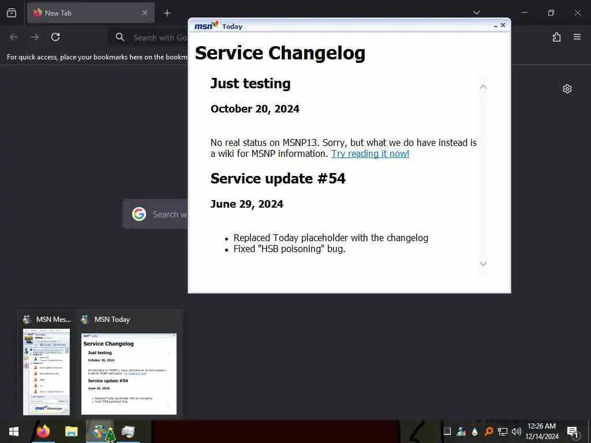The image size is (591, 443).
Task: Click the MSN Today preview title
Action: click(112, 320)
